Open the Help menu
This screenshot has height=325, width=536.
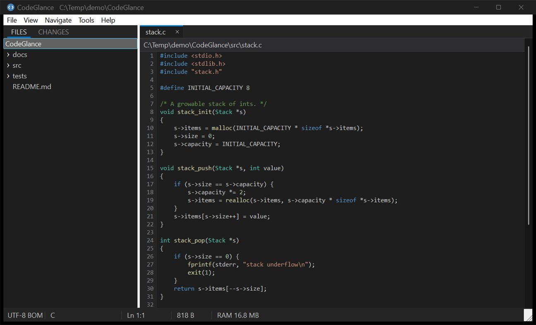coord(108,20)
